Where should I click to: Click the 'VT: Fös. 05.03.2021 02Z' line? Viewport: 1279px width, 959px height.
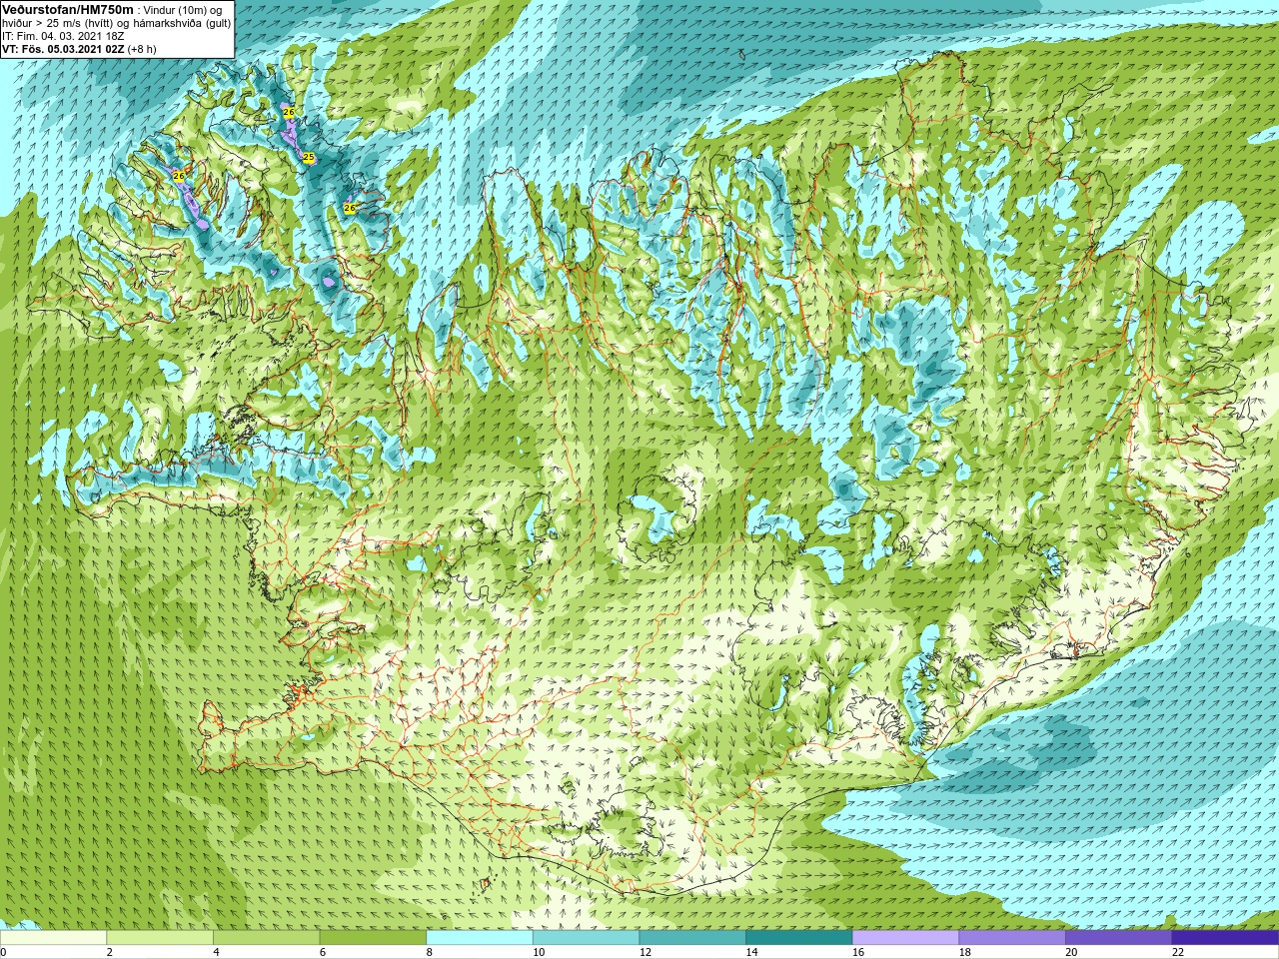tap(63, 49)
